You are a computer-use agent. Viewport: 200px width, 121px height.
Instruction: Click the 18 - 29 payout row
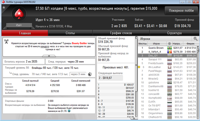point(116,114)
